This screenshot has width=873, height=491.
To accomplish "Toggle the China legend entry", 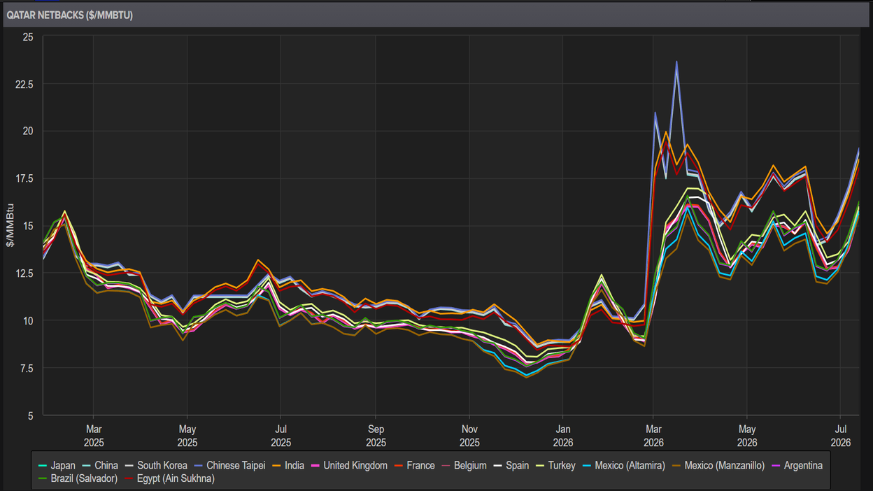I will [99, 465].
